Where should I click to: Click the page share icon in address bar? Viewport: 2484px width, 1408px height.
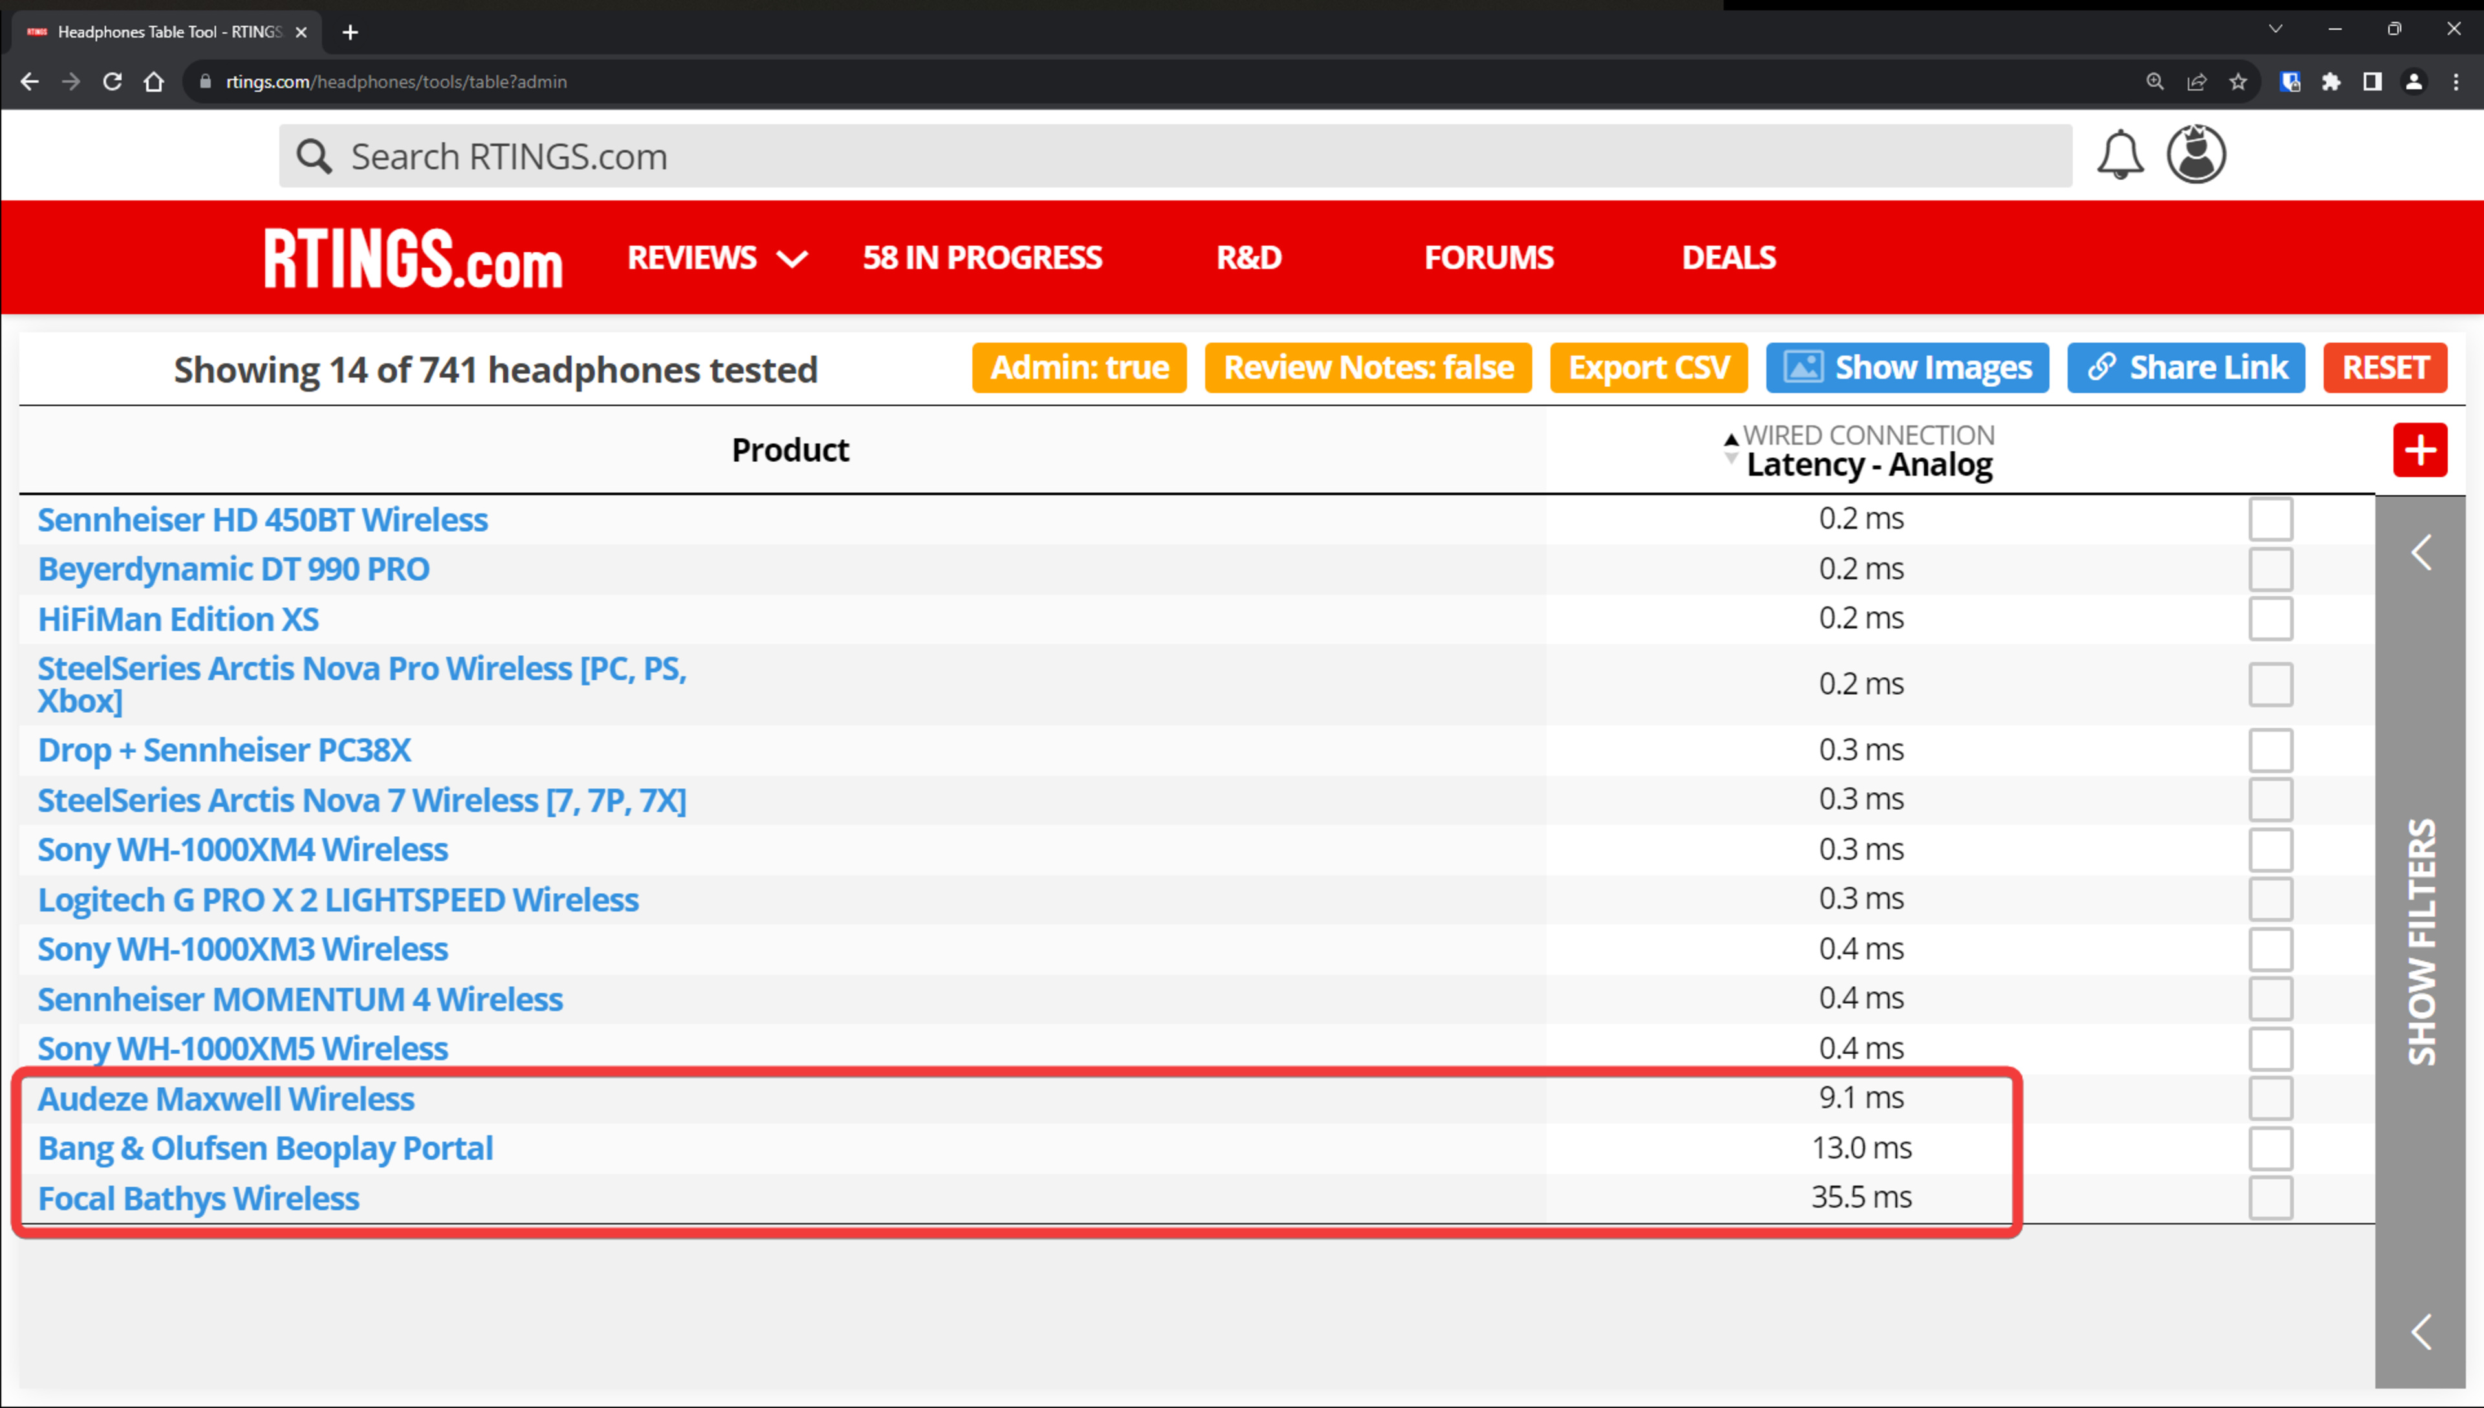coord(2197,82)
